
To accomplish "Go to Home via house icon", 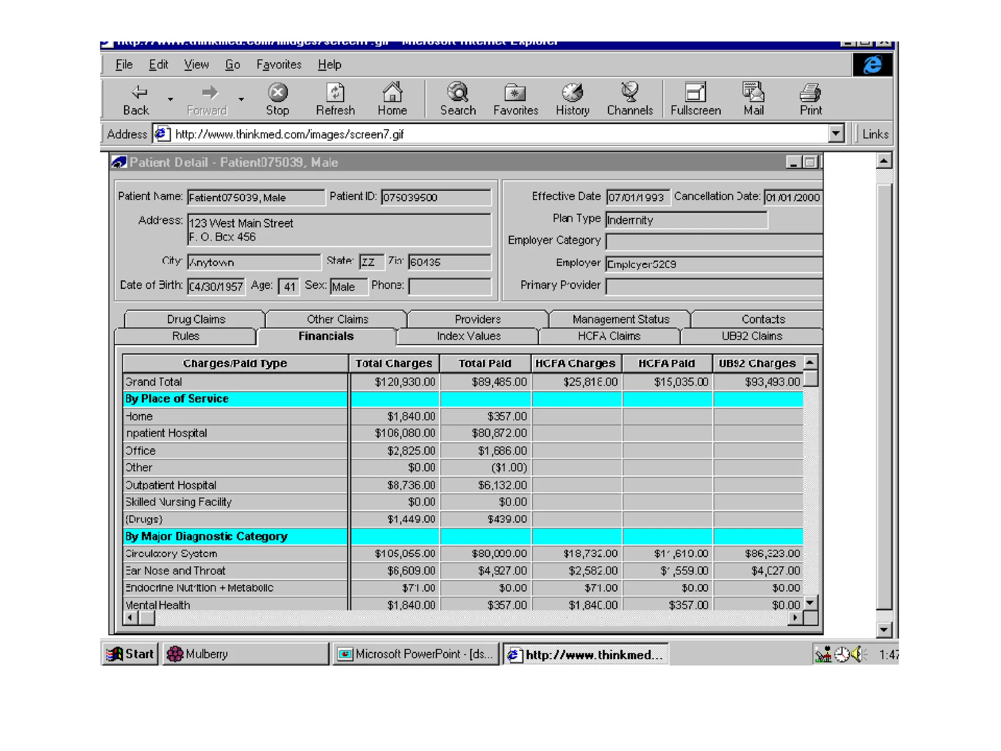I will 392,92.
